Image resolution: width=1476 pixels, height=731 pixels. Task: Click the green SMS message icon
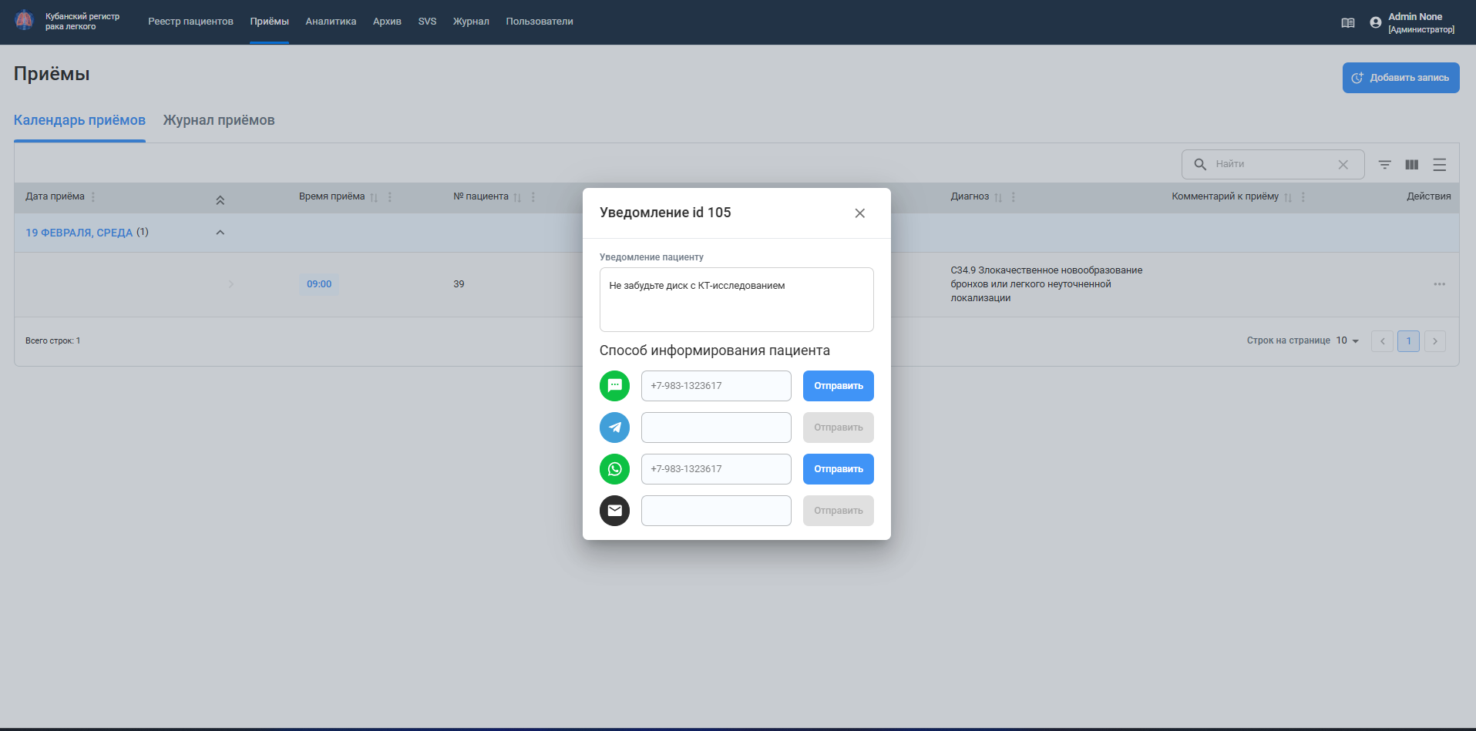coord(614,386)
